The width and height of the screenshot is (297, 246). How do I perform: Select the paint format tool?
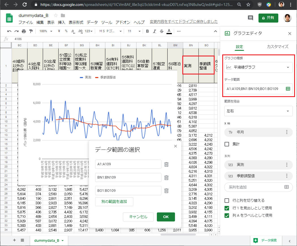31,31
